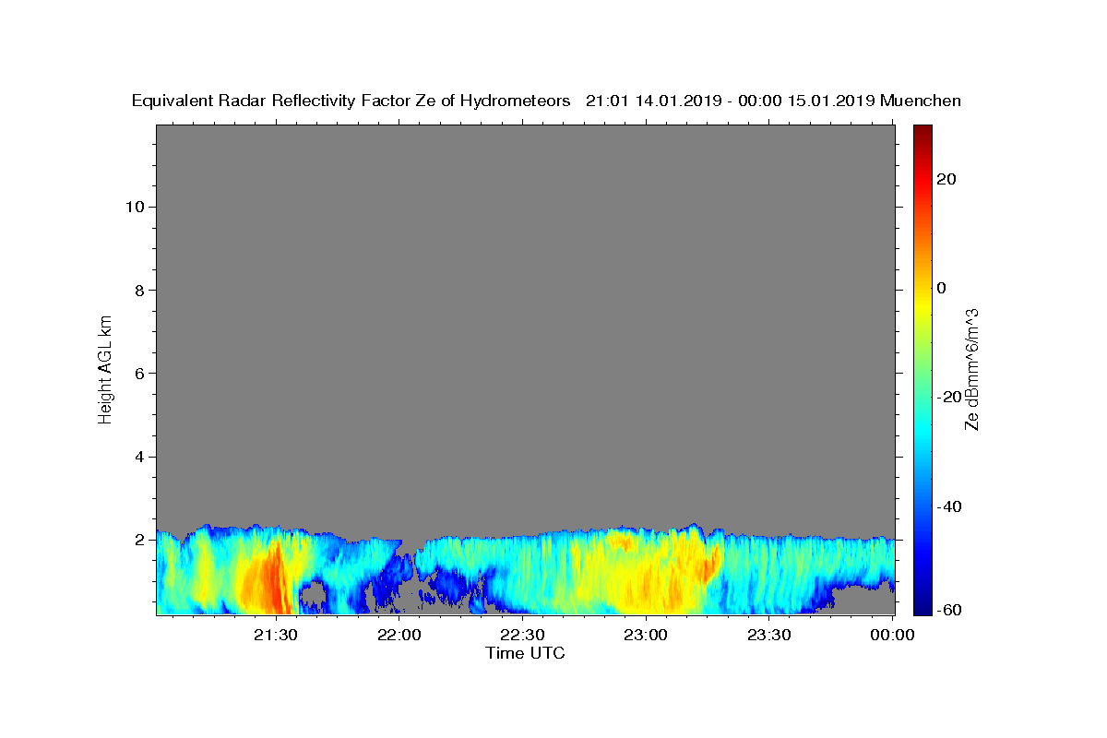Click the height tick label 8
This screenshot has height=738, width=1107.
[x=139, y=290]
